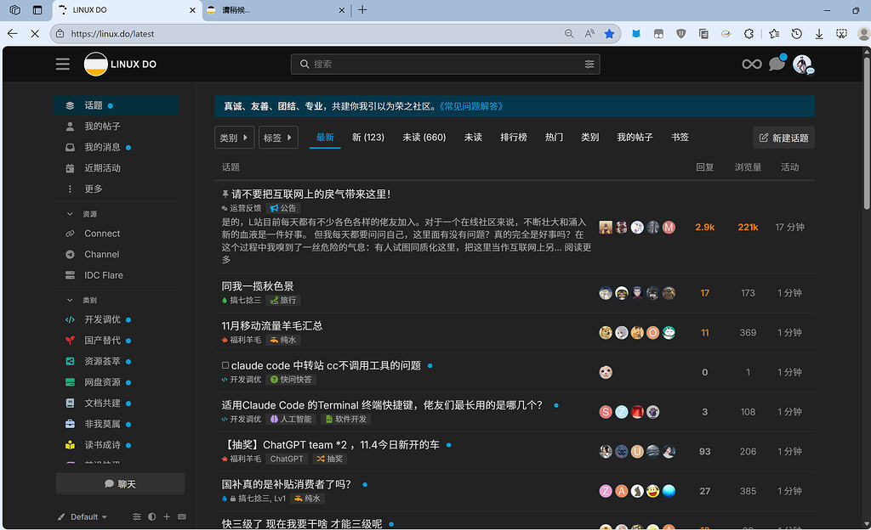Open topic 国补真的是补贴消费者了吗?
The image size is (871, 530).
pyautogui.click(x=286, y=484)
